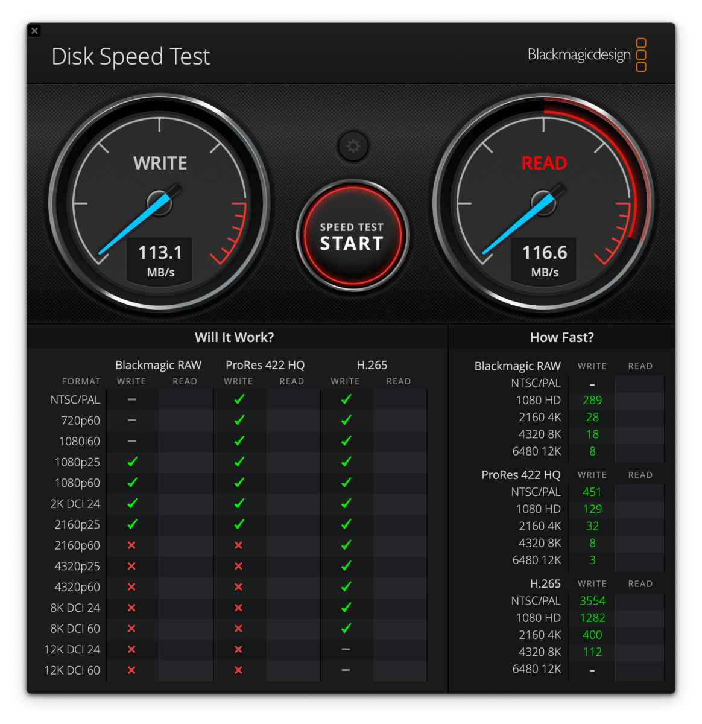
Task: Click the WRITE gauge needle hub
Action: 160,203
